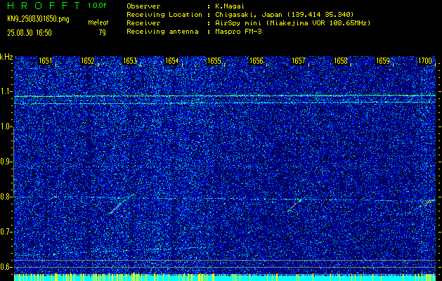Click the 1655 time marker
The width and height of the screenshot is (442, 281).
click(214, 61)
